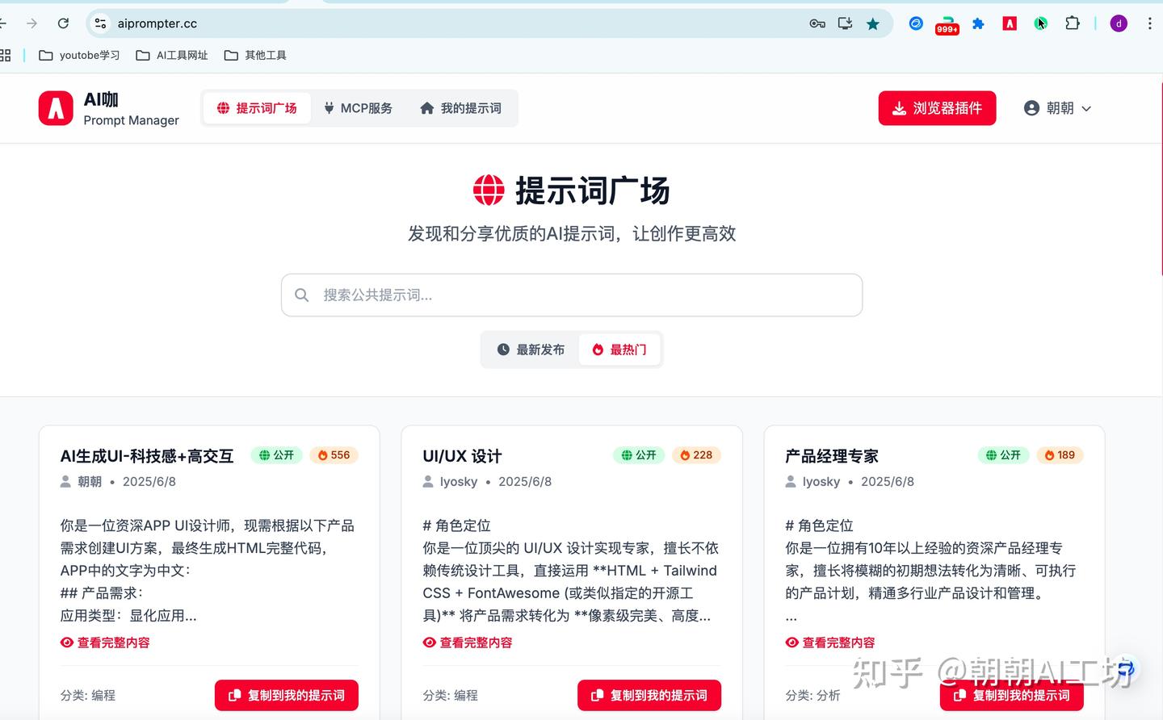The image size is (1163, 720).
Task: Copy AI生成UI-科技感+高交互 to my prompts
Action: [x=287, y=695]
